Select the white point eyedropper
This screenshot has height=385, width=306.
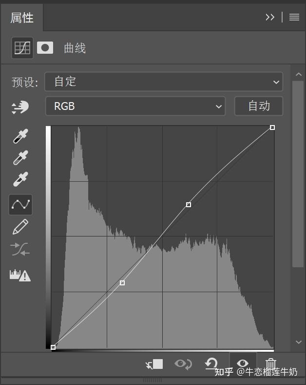pyautogui.click(x=20, y=179)
